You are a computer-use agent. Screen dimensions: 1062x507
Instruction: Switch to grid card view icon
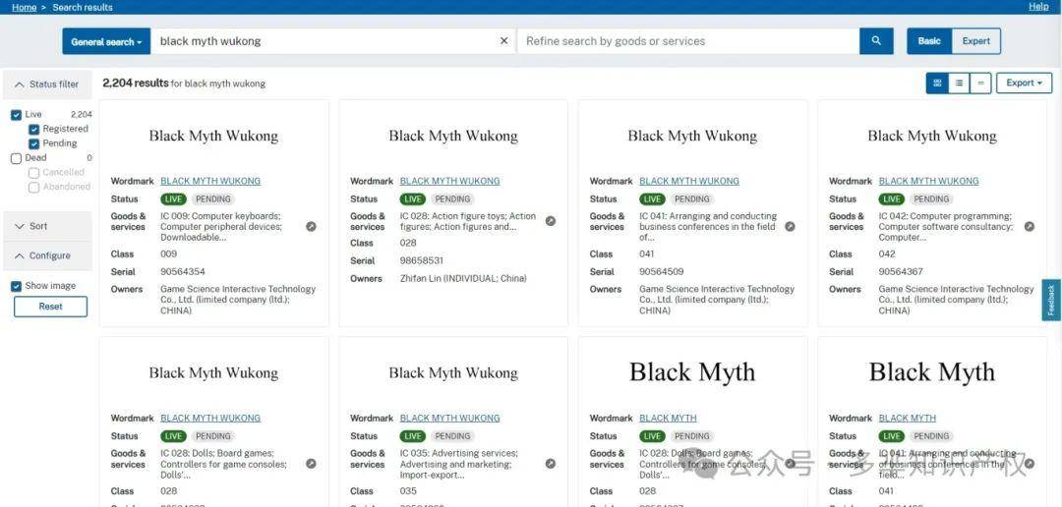point(937,84)
